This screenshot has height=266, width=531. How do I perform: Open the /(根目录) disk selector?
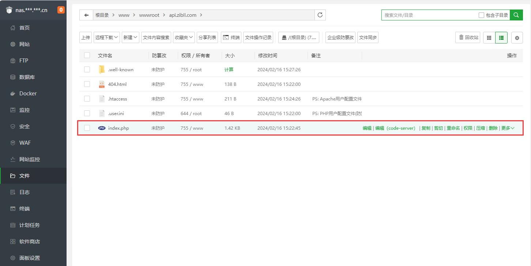(299, 37)
